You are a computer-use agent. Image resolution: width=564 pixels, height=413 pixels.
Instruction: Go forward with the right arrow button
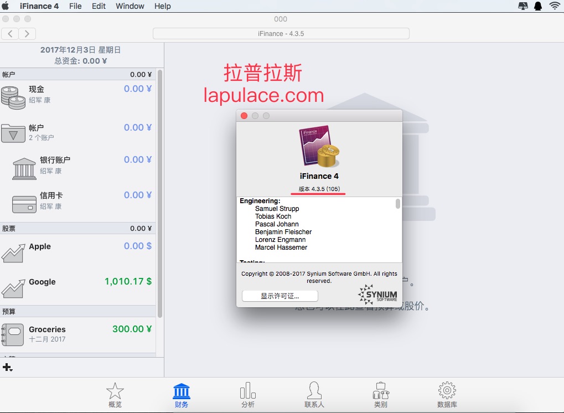[27, 34]
